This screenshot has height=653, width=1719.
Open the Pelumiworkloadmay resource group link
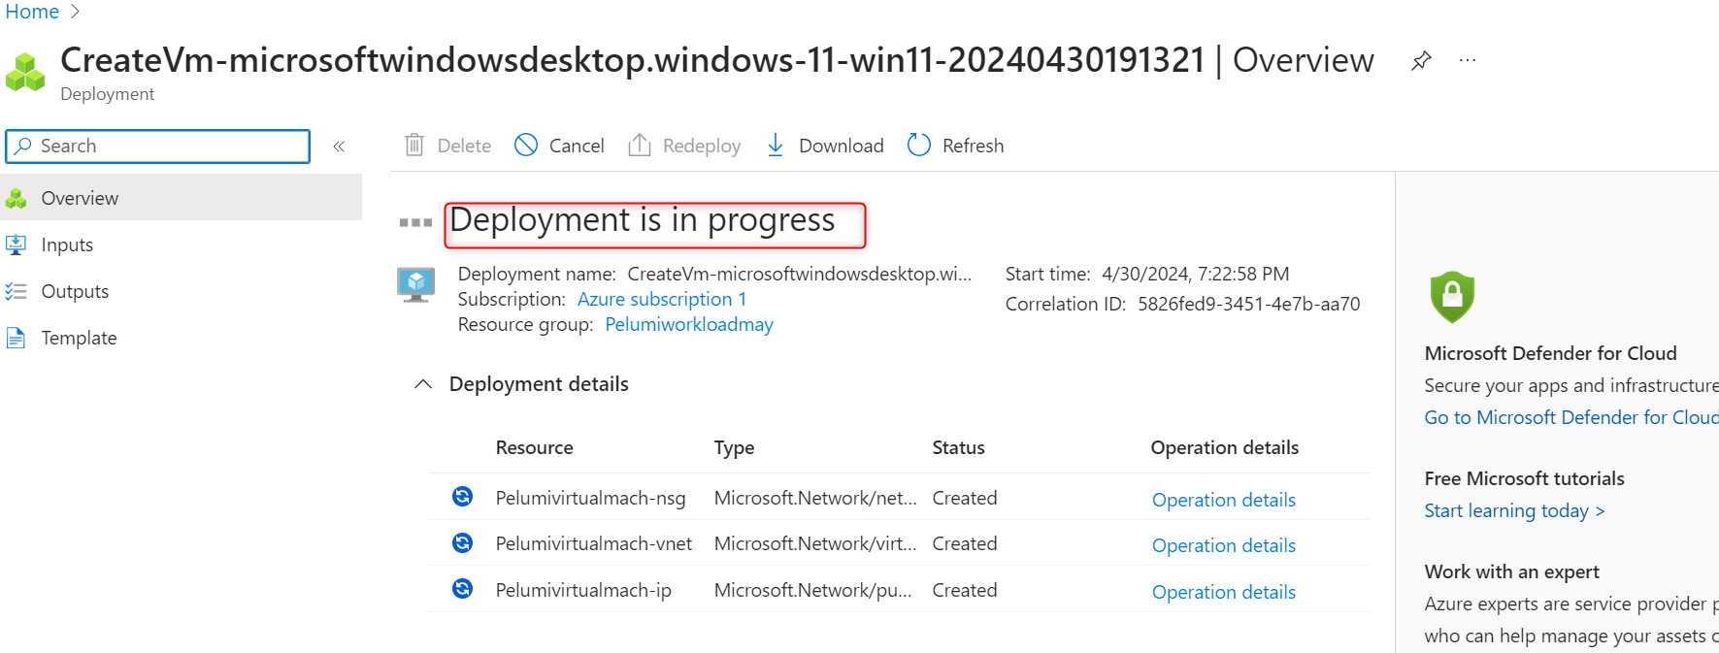click(689, 324)
